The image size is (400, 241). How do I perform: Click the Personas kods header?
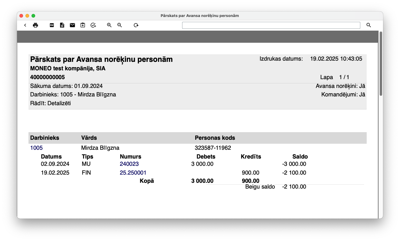pyautogui.click(x=215, y=138)
